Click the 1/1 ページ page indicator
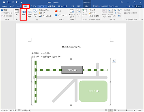 [x=5, y=110]
